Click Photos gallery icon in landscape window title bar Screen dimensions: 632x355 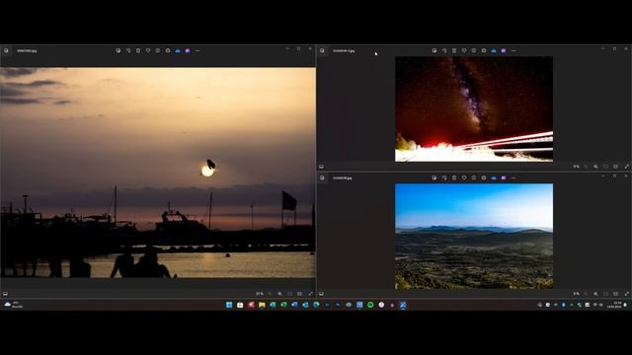tap(322, 177)
